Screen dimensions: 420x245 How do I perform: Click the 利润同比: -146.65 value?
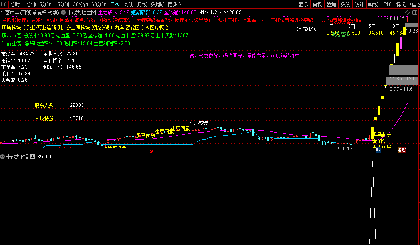pyautogui.click(x=62, y=67)
